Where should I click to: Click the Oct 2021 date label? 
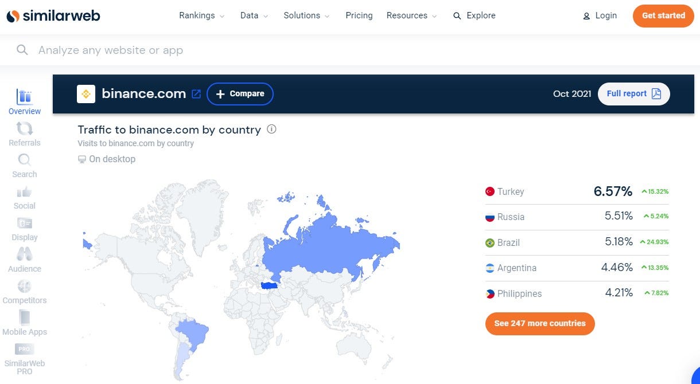pos(572,94)
